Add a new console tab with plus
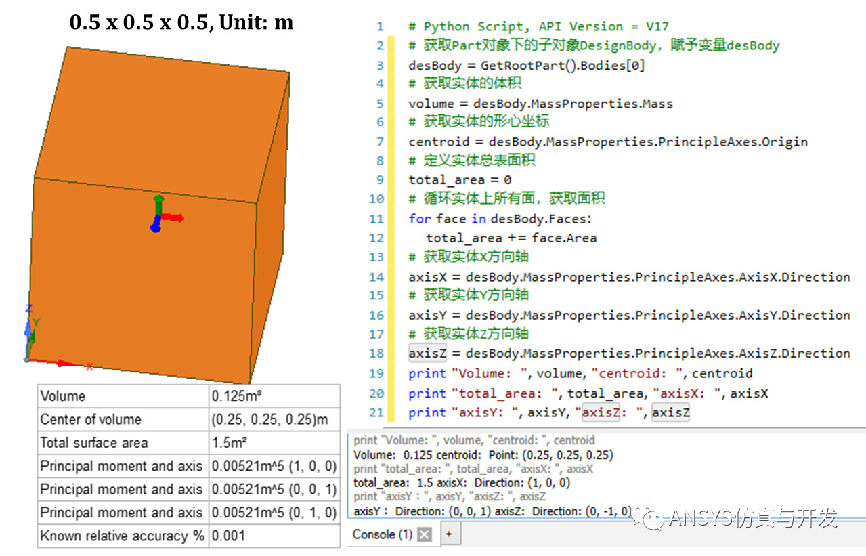866x556 pixels. 448,535
